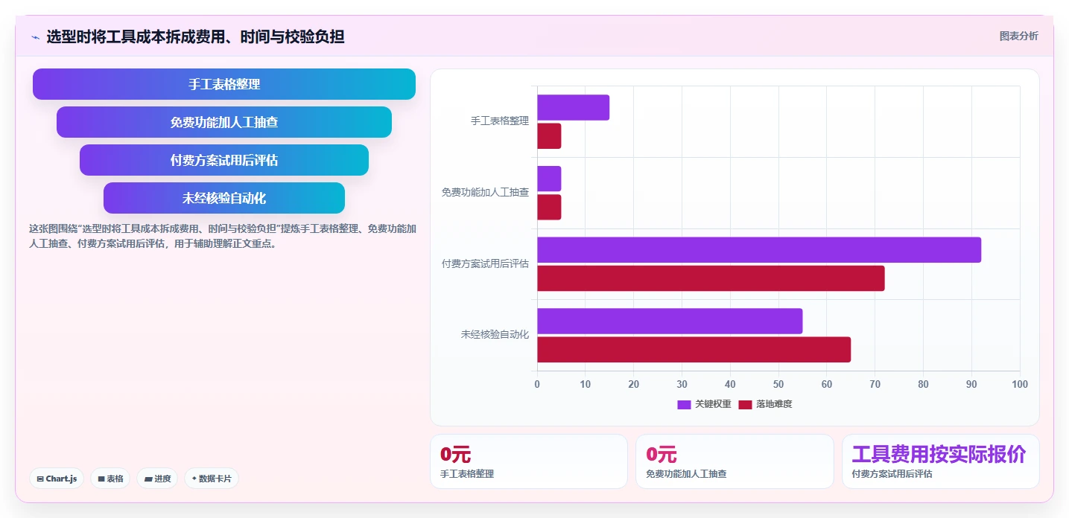The height and width of the screenshot is (518, 1069).
Task: Click the x-axis value 0
Action: [x=537, y=384]
